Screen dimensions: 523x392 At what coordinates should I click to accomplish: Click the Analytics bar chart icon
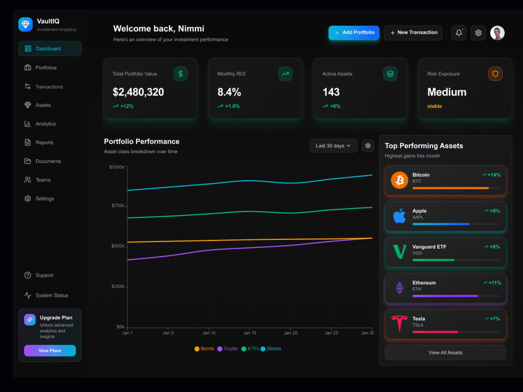[x=28, y=124]
